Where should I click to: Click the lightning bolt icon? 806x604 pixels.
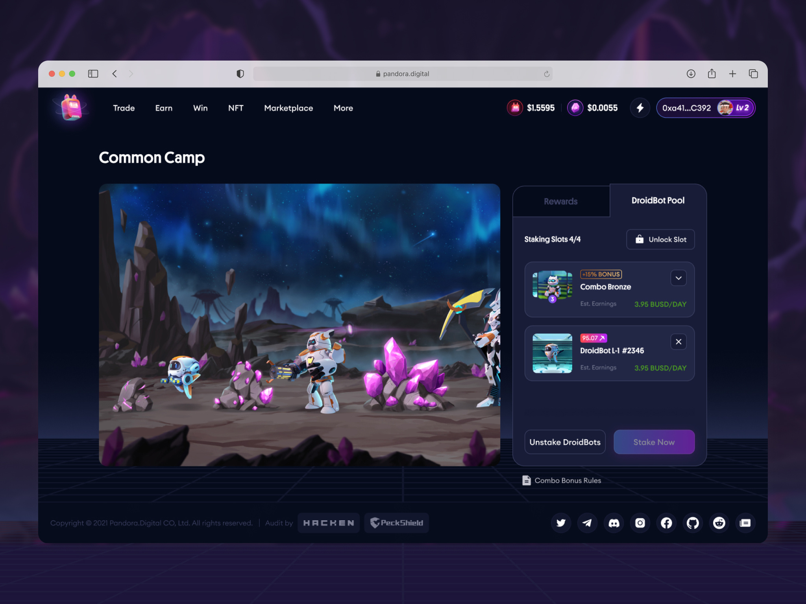(640, 108)
